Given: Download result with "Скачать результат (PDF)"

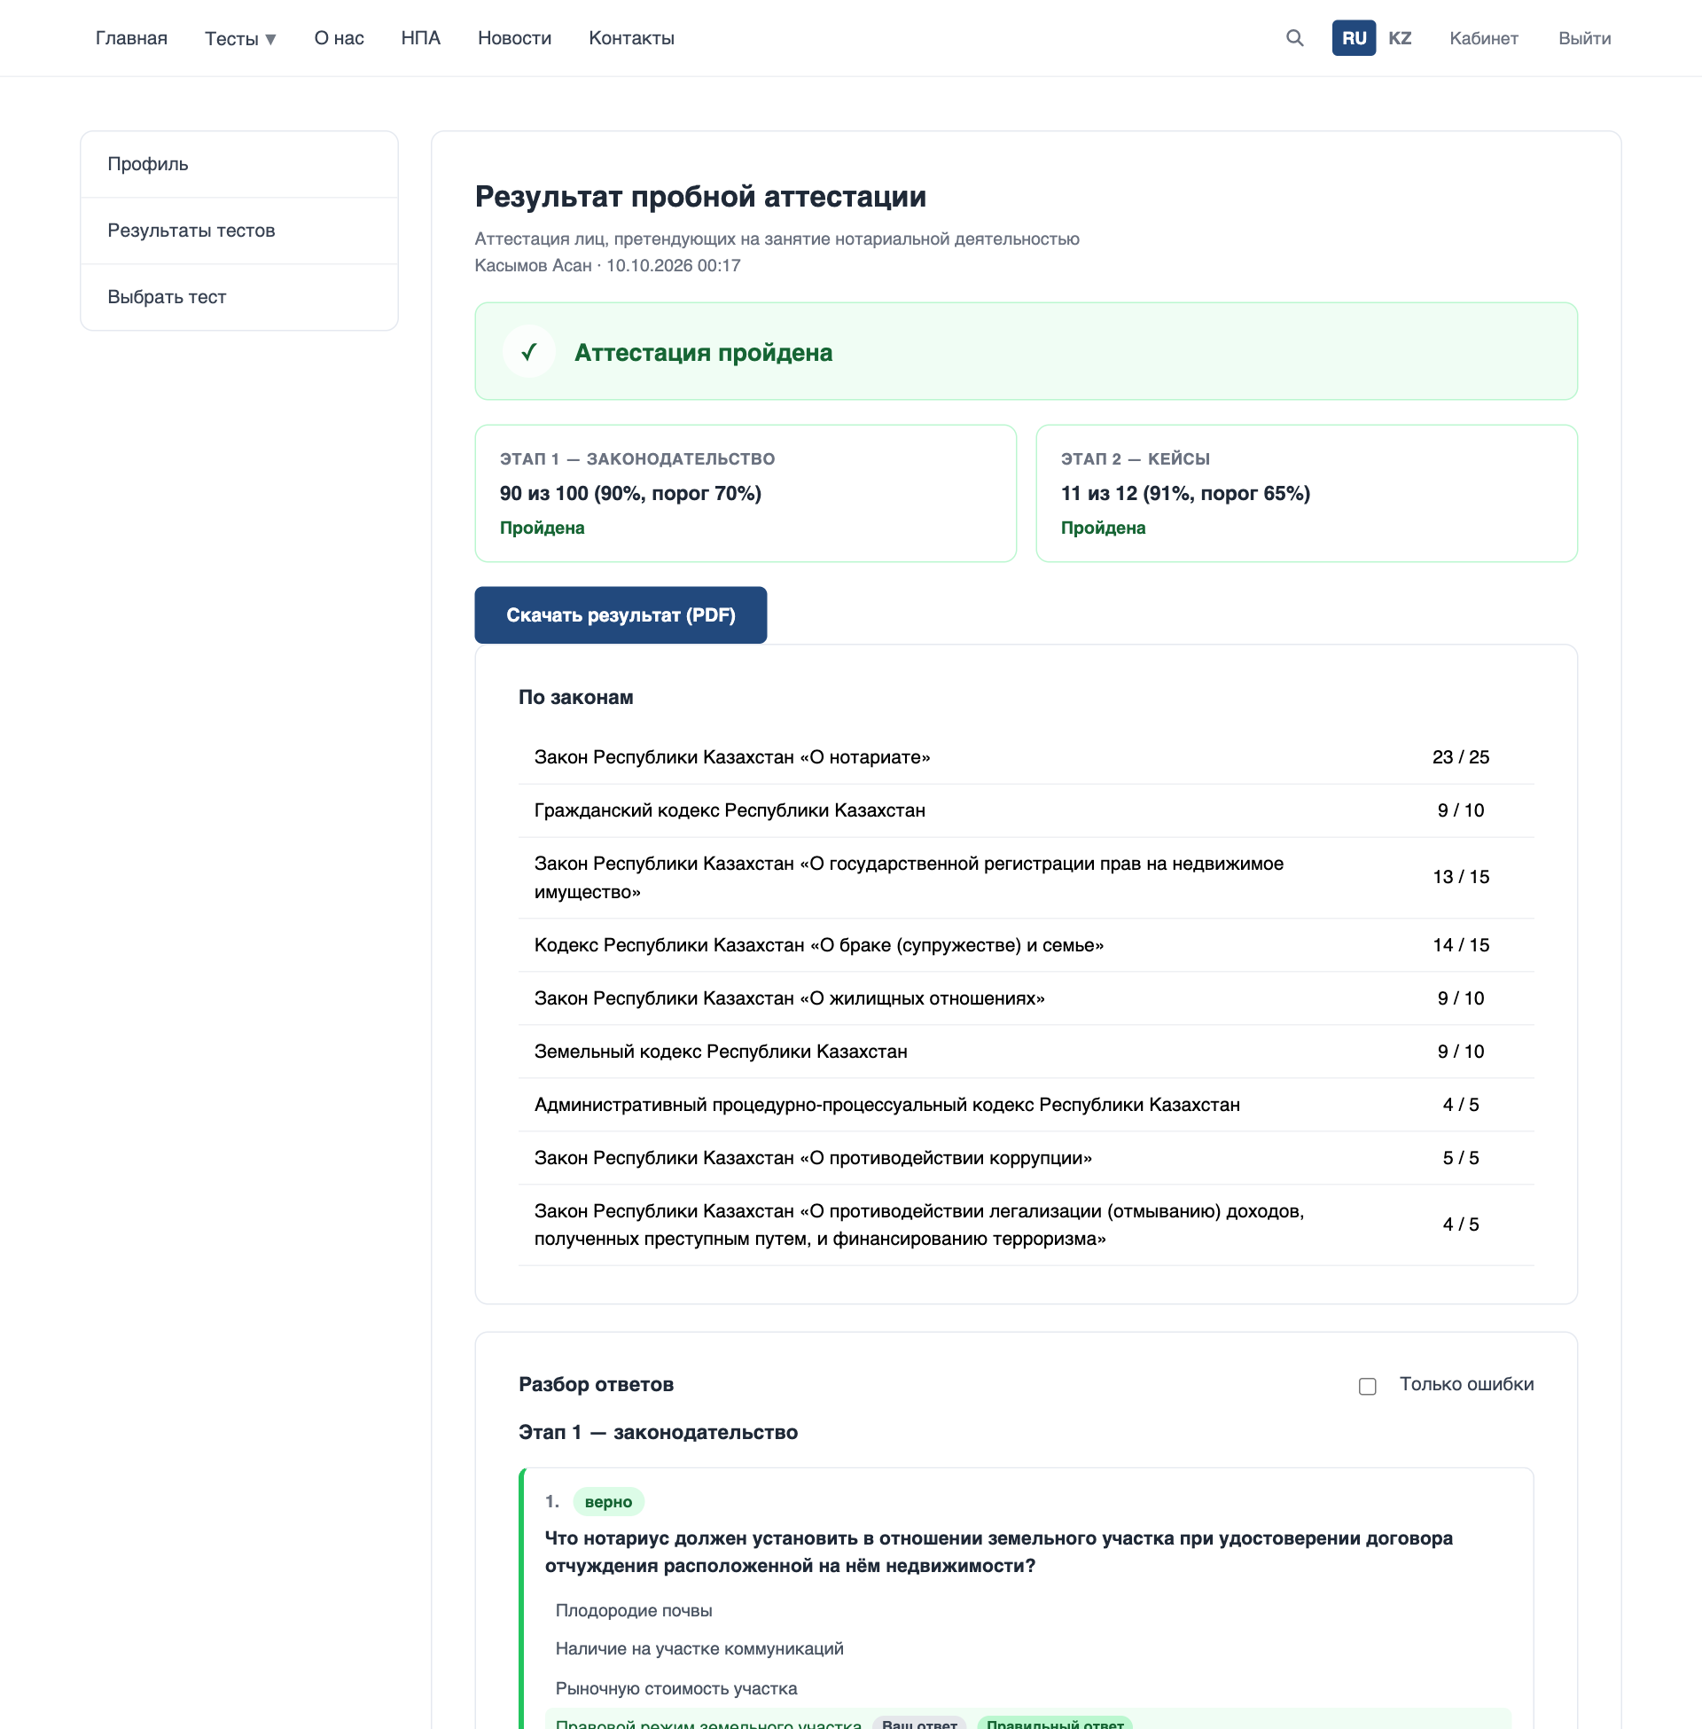Looking at the screenshot, I should (621, 615).
